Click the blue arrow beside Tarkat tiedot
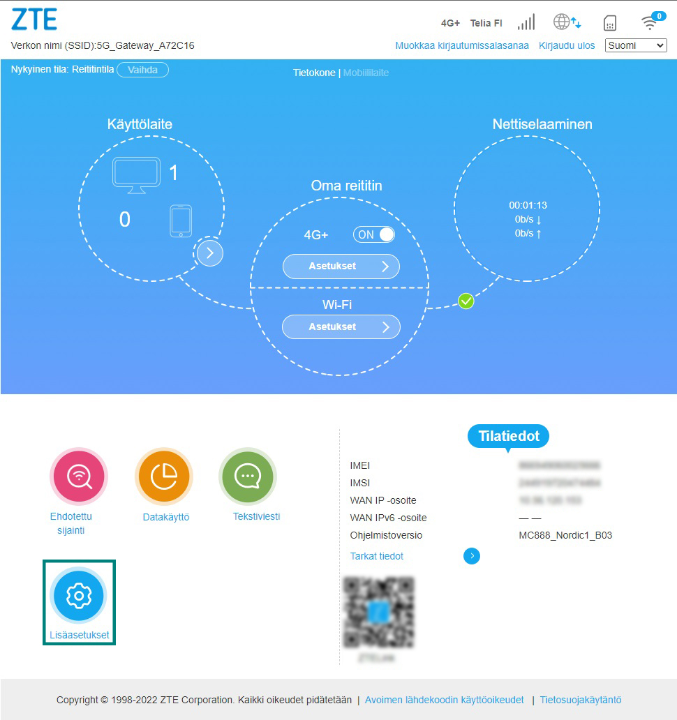Screen dimensions: 677x720 point(472,556)
